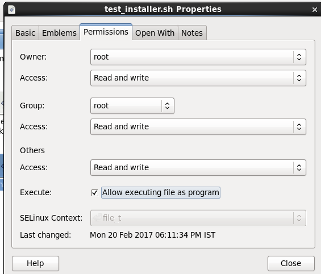Close the Properties window with X
This screenshot has width=321, height=274.
click(x=314, y=10)
